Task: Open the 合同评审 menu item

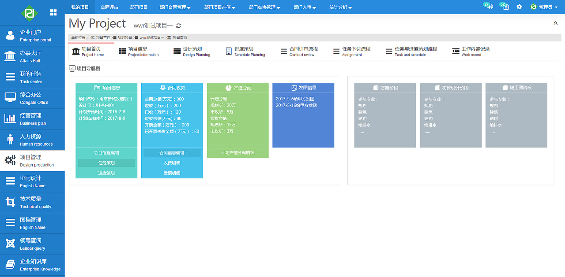Action: point(109,7)
